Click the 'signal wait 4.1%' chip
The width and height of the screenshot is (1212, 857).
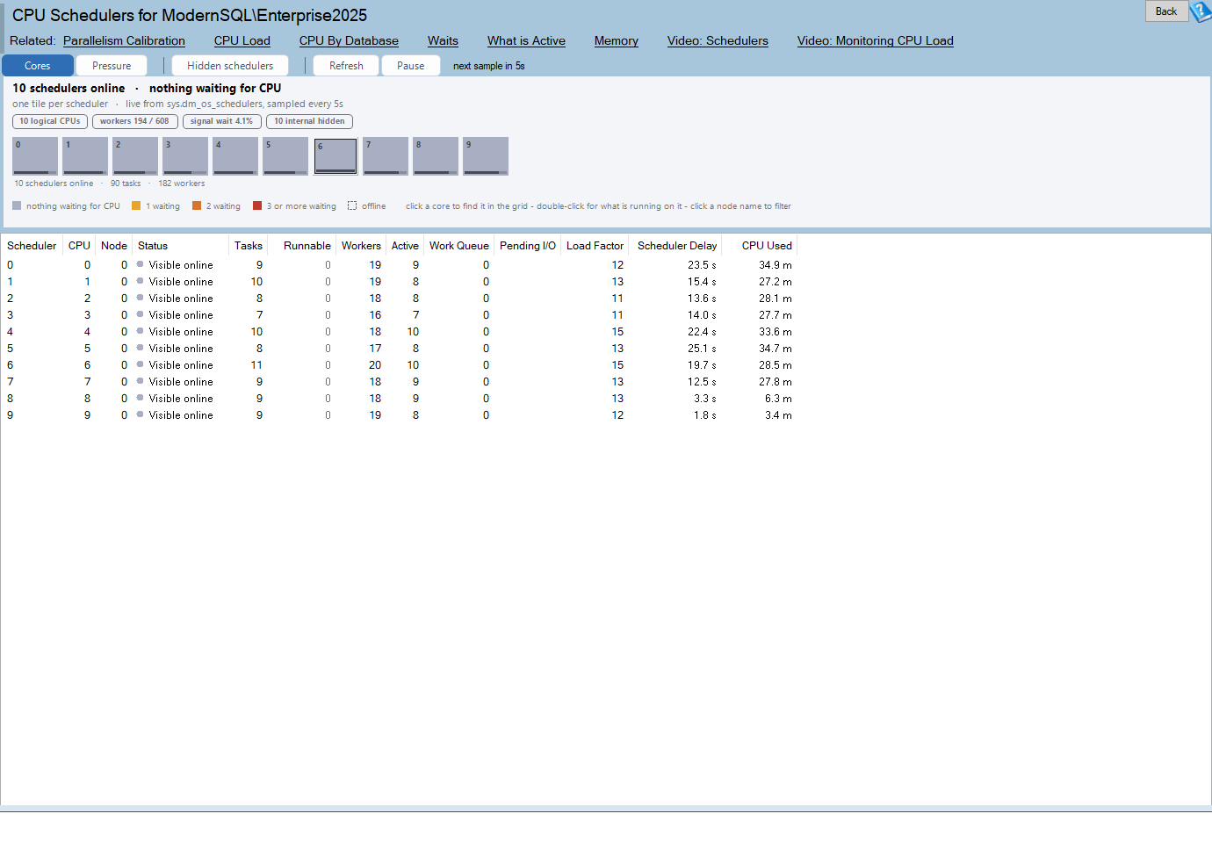point(221,121)
